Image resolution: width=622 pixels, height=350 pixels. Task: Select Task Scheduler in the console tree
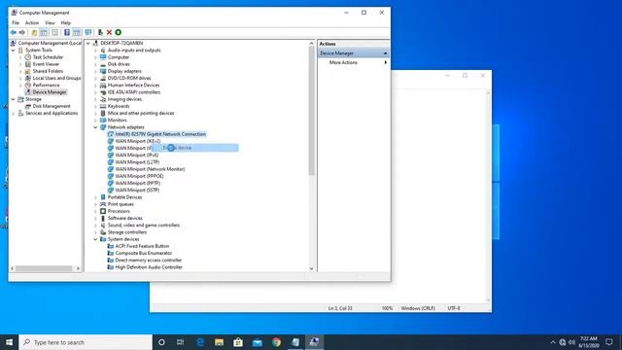pos(48,57)
